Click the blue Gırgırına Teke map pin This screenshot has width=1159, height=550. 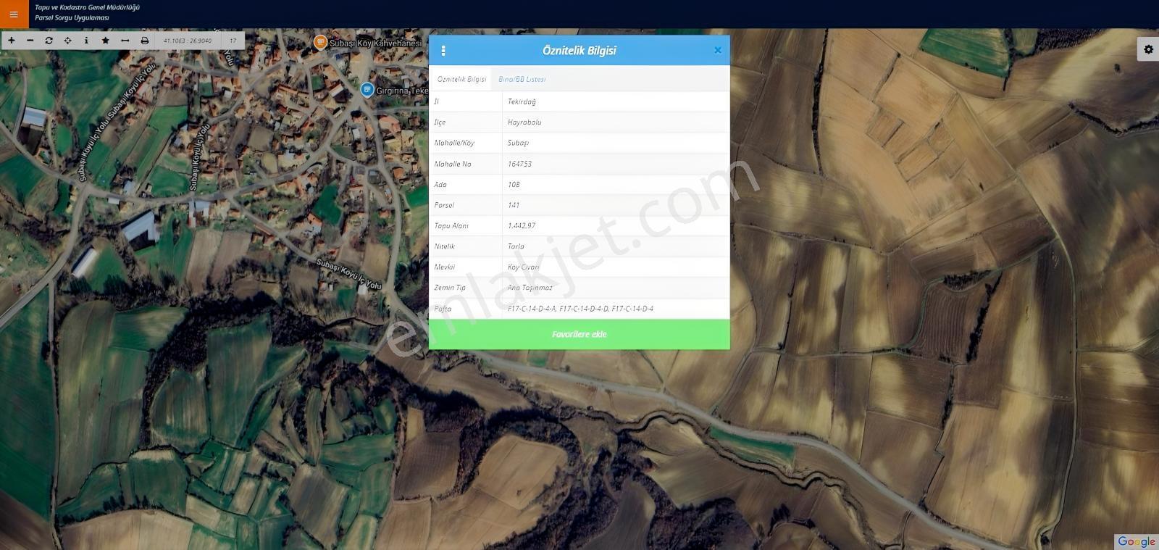coord(367,90)
